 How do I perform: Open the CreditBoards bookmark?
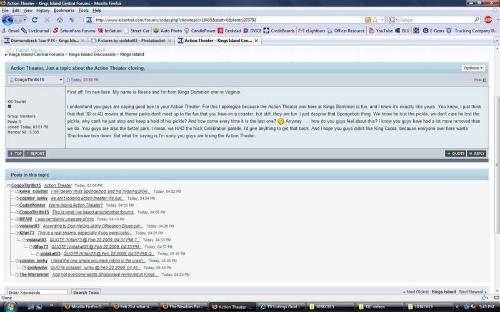(x=279, y=31)
